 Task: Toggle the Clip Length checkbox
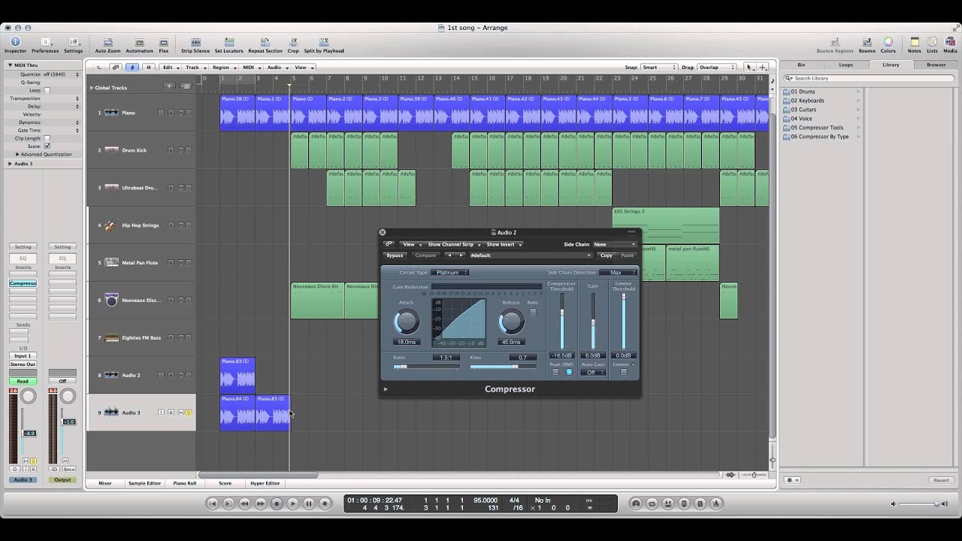click(x=47, y=138)
